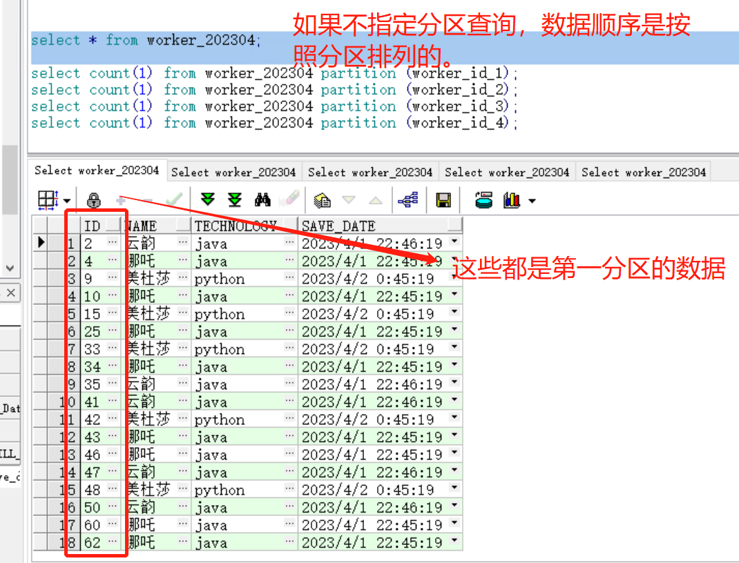This screenshot has height=563, width=739.
Task: Click the green check post changes icon
Action: (174, 199)
